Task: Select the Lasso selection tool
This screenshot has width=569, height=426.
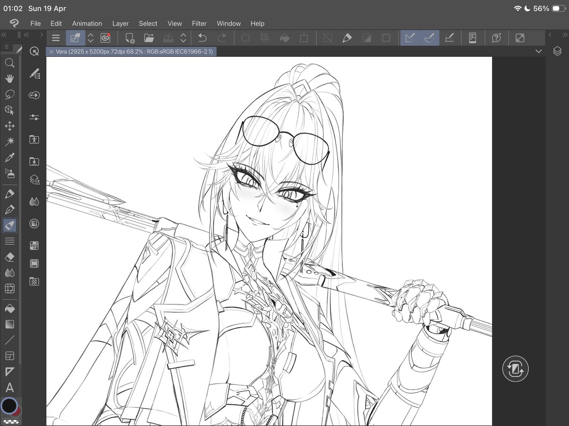Action: [x=9, y=95]
